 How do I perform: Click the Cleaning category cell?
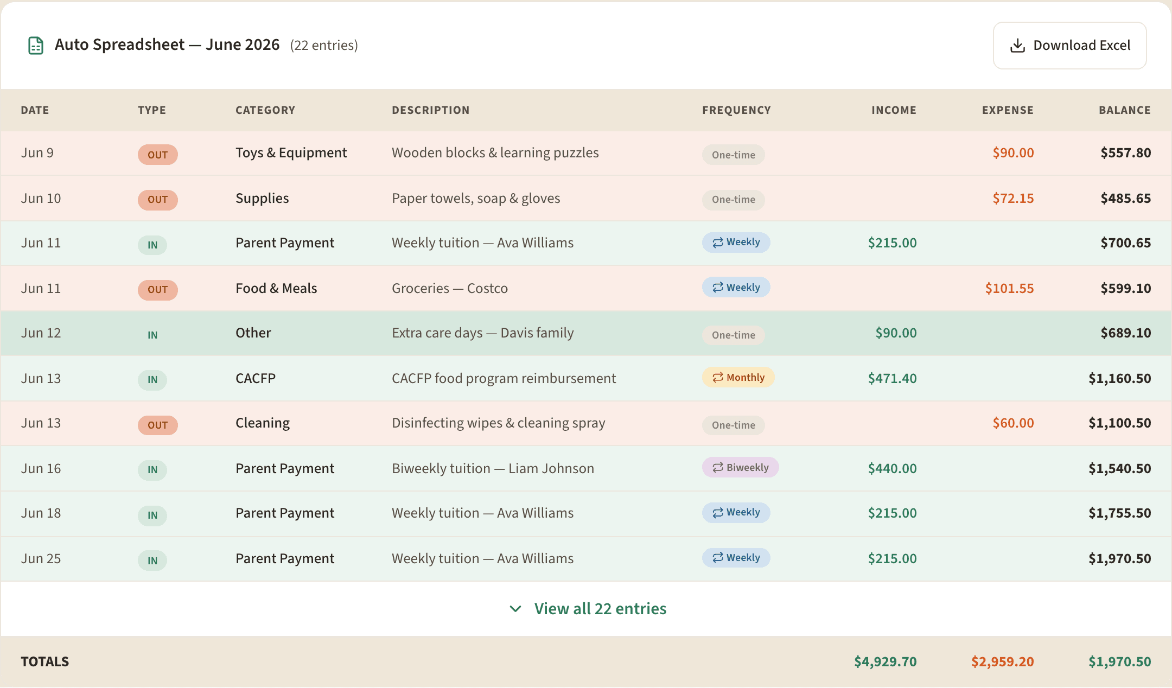coord(263,423)
